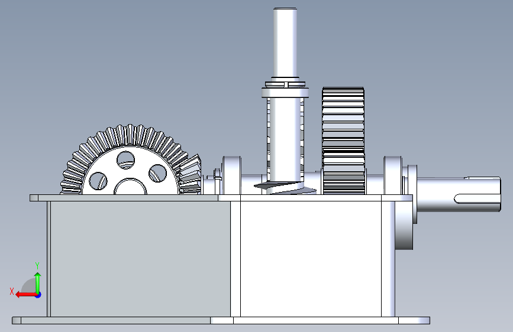Select the spur gear beside the vertical shaft
The height and width of the screenshot is (332, 513).
343,141
